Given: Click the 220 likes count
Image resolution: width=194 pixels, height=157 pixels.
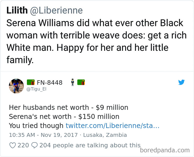Looking at the screenshot, I should click(x=23, y=145).
